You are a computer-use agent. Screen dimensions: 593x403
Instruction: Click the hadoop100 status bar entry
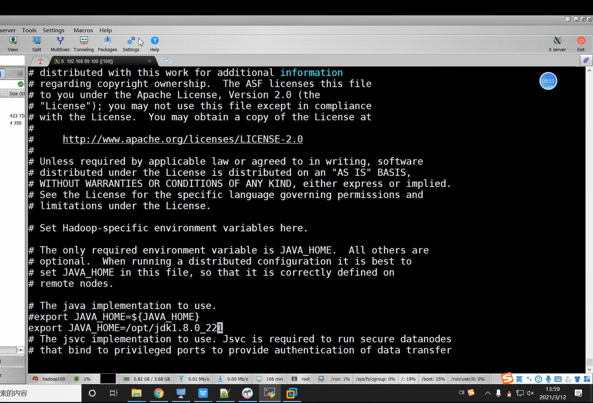point(49,379)
